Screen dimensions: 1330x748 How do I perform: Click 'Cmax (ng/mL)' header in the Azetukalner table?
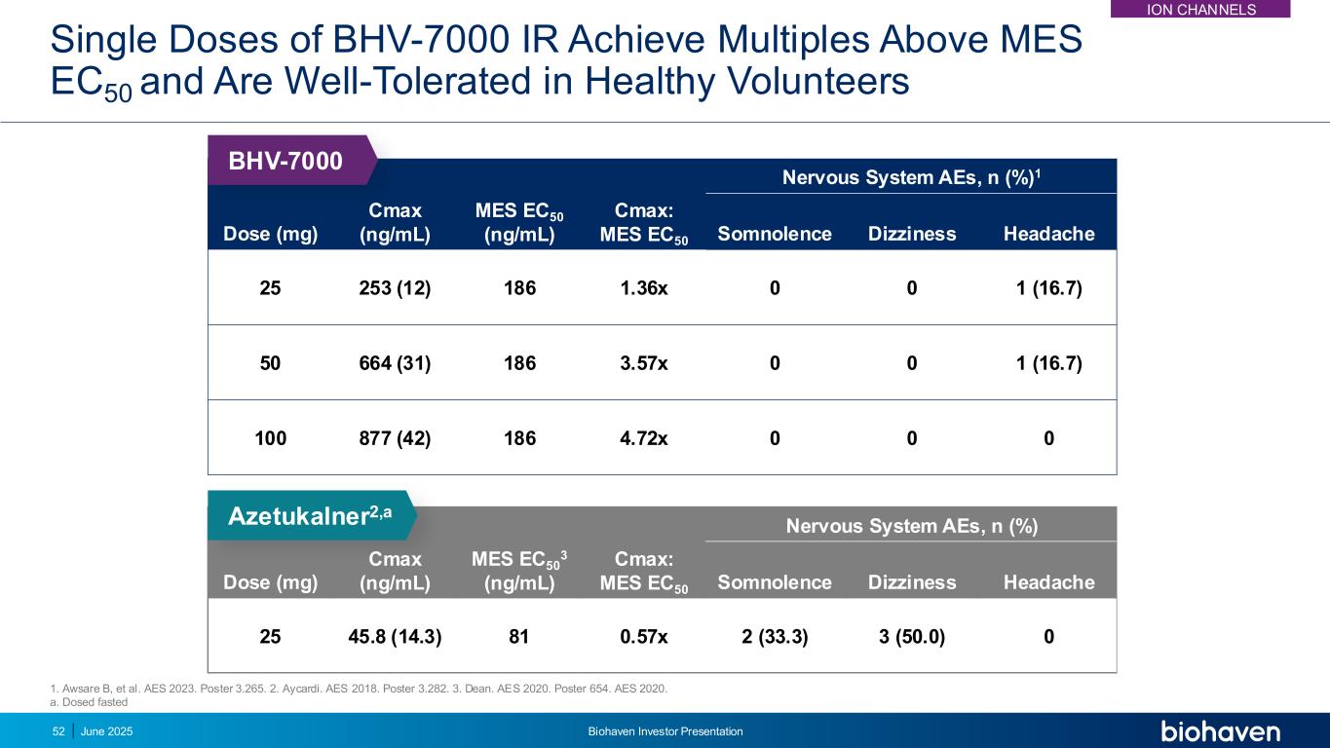point(395,571)
